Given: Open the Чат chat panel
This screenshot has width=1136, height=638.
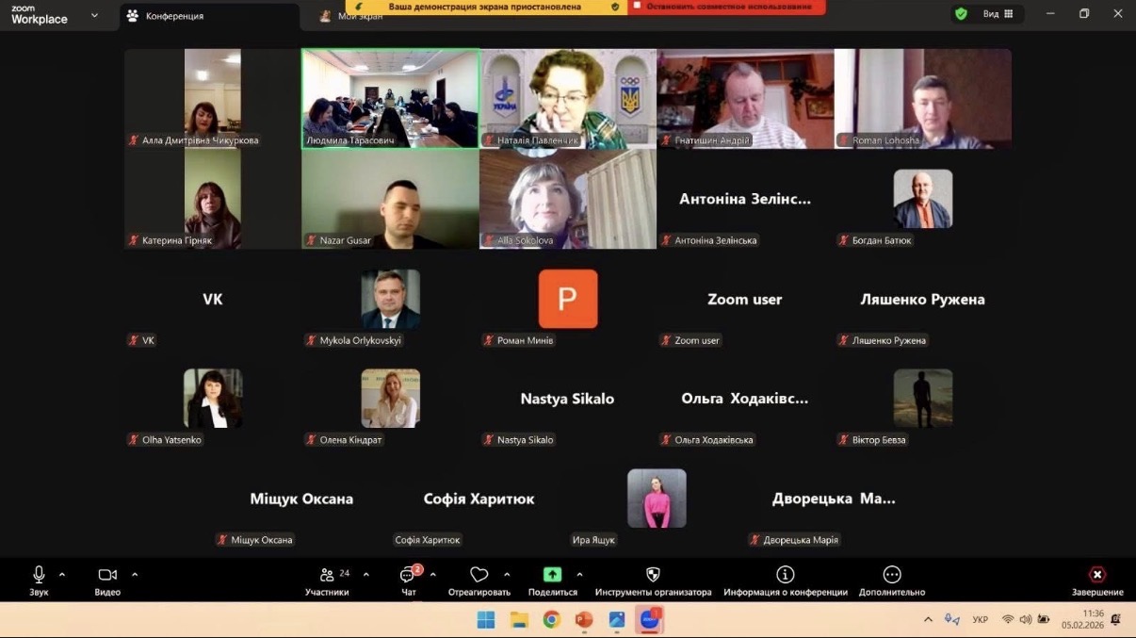Looking at the screenshot, I should pos(409,576).
